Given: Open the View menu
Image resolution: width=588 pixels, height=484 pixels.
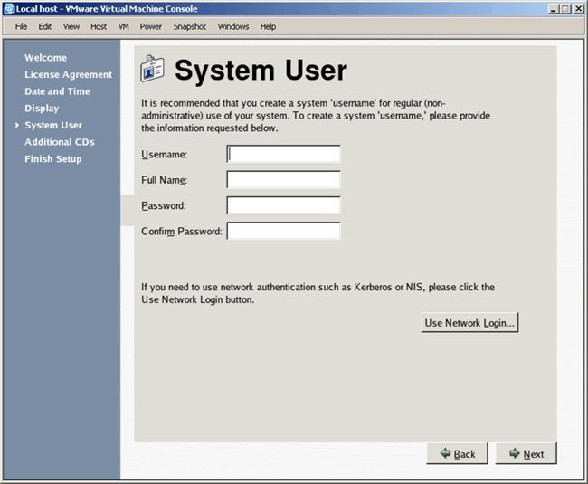Looking at the screenshot, I should tap(71, 26).
